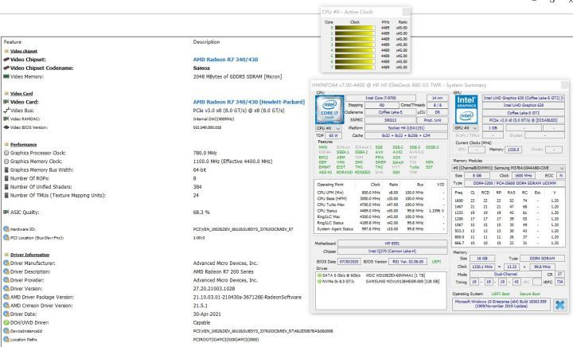Click the 1600 frequency row in memory timings

508,201
